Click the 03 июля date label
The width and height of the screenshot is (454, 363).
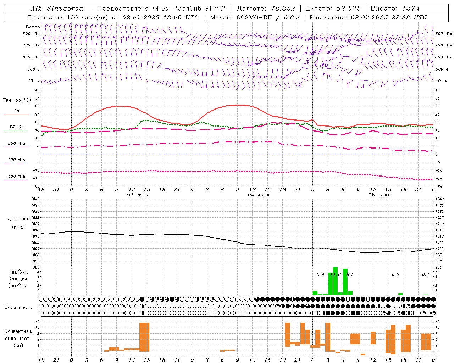[138, 195]
